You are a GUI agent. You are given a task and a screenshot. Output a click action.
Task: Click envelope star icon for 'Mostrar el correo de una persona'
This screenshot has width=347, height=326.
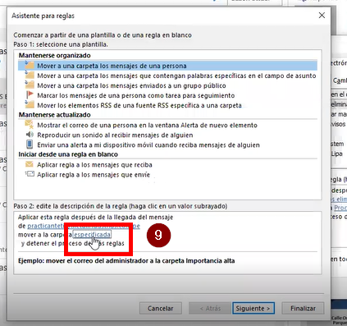pyautogui.click(x=30, y=125)
